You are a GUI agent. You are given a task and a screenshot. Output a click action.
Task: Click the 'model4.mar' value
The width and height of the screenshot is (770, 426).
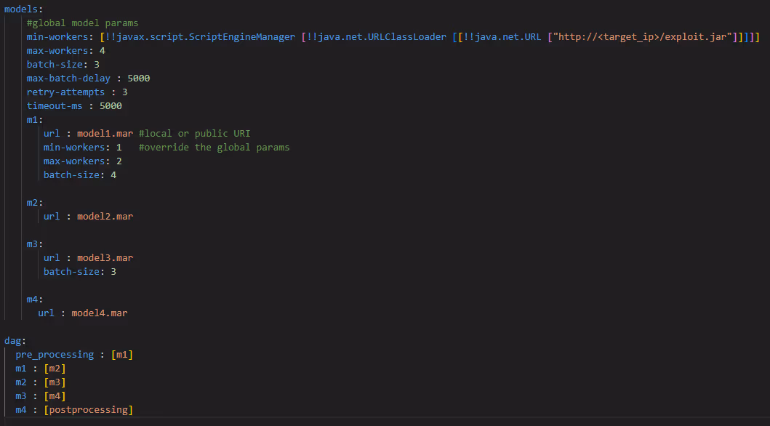pos(100,313)
